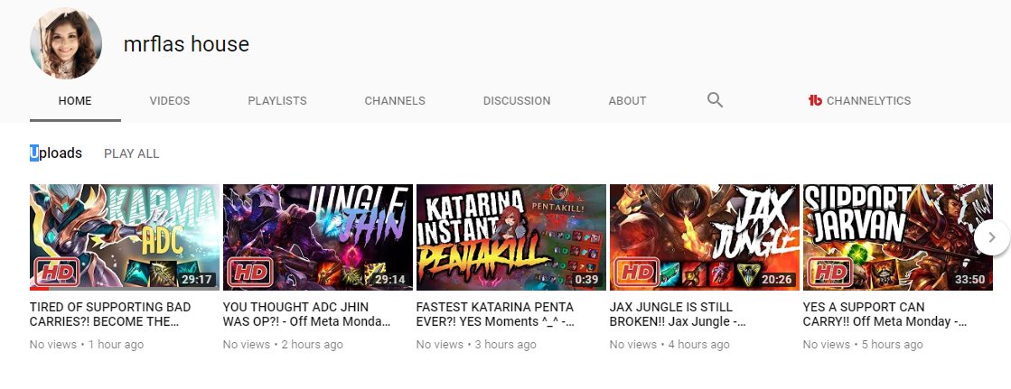Click the 29:17 duration badge
Screen dimensions: 1011x389
[197, 280]
